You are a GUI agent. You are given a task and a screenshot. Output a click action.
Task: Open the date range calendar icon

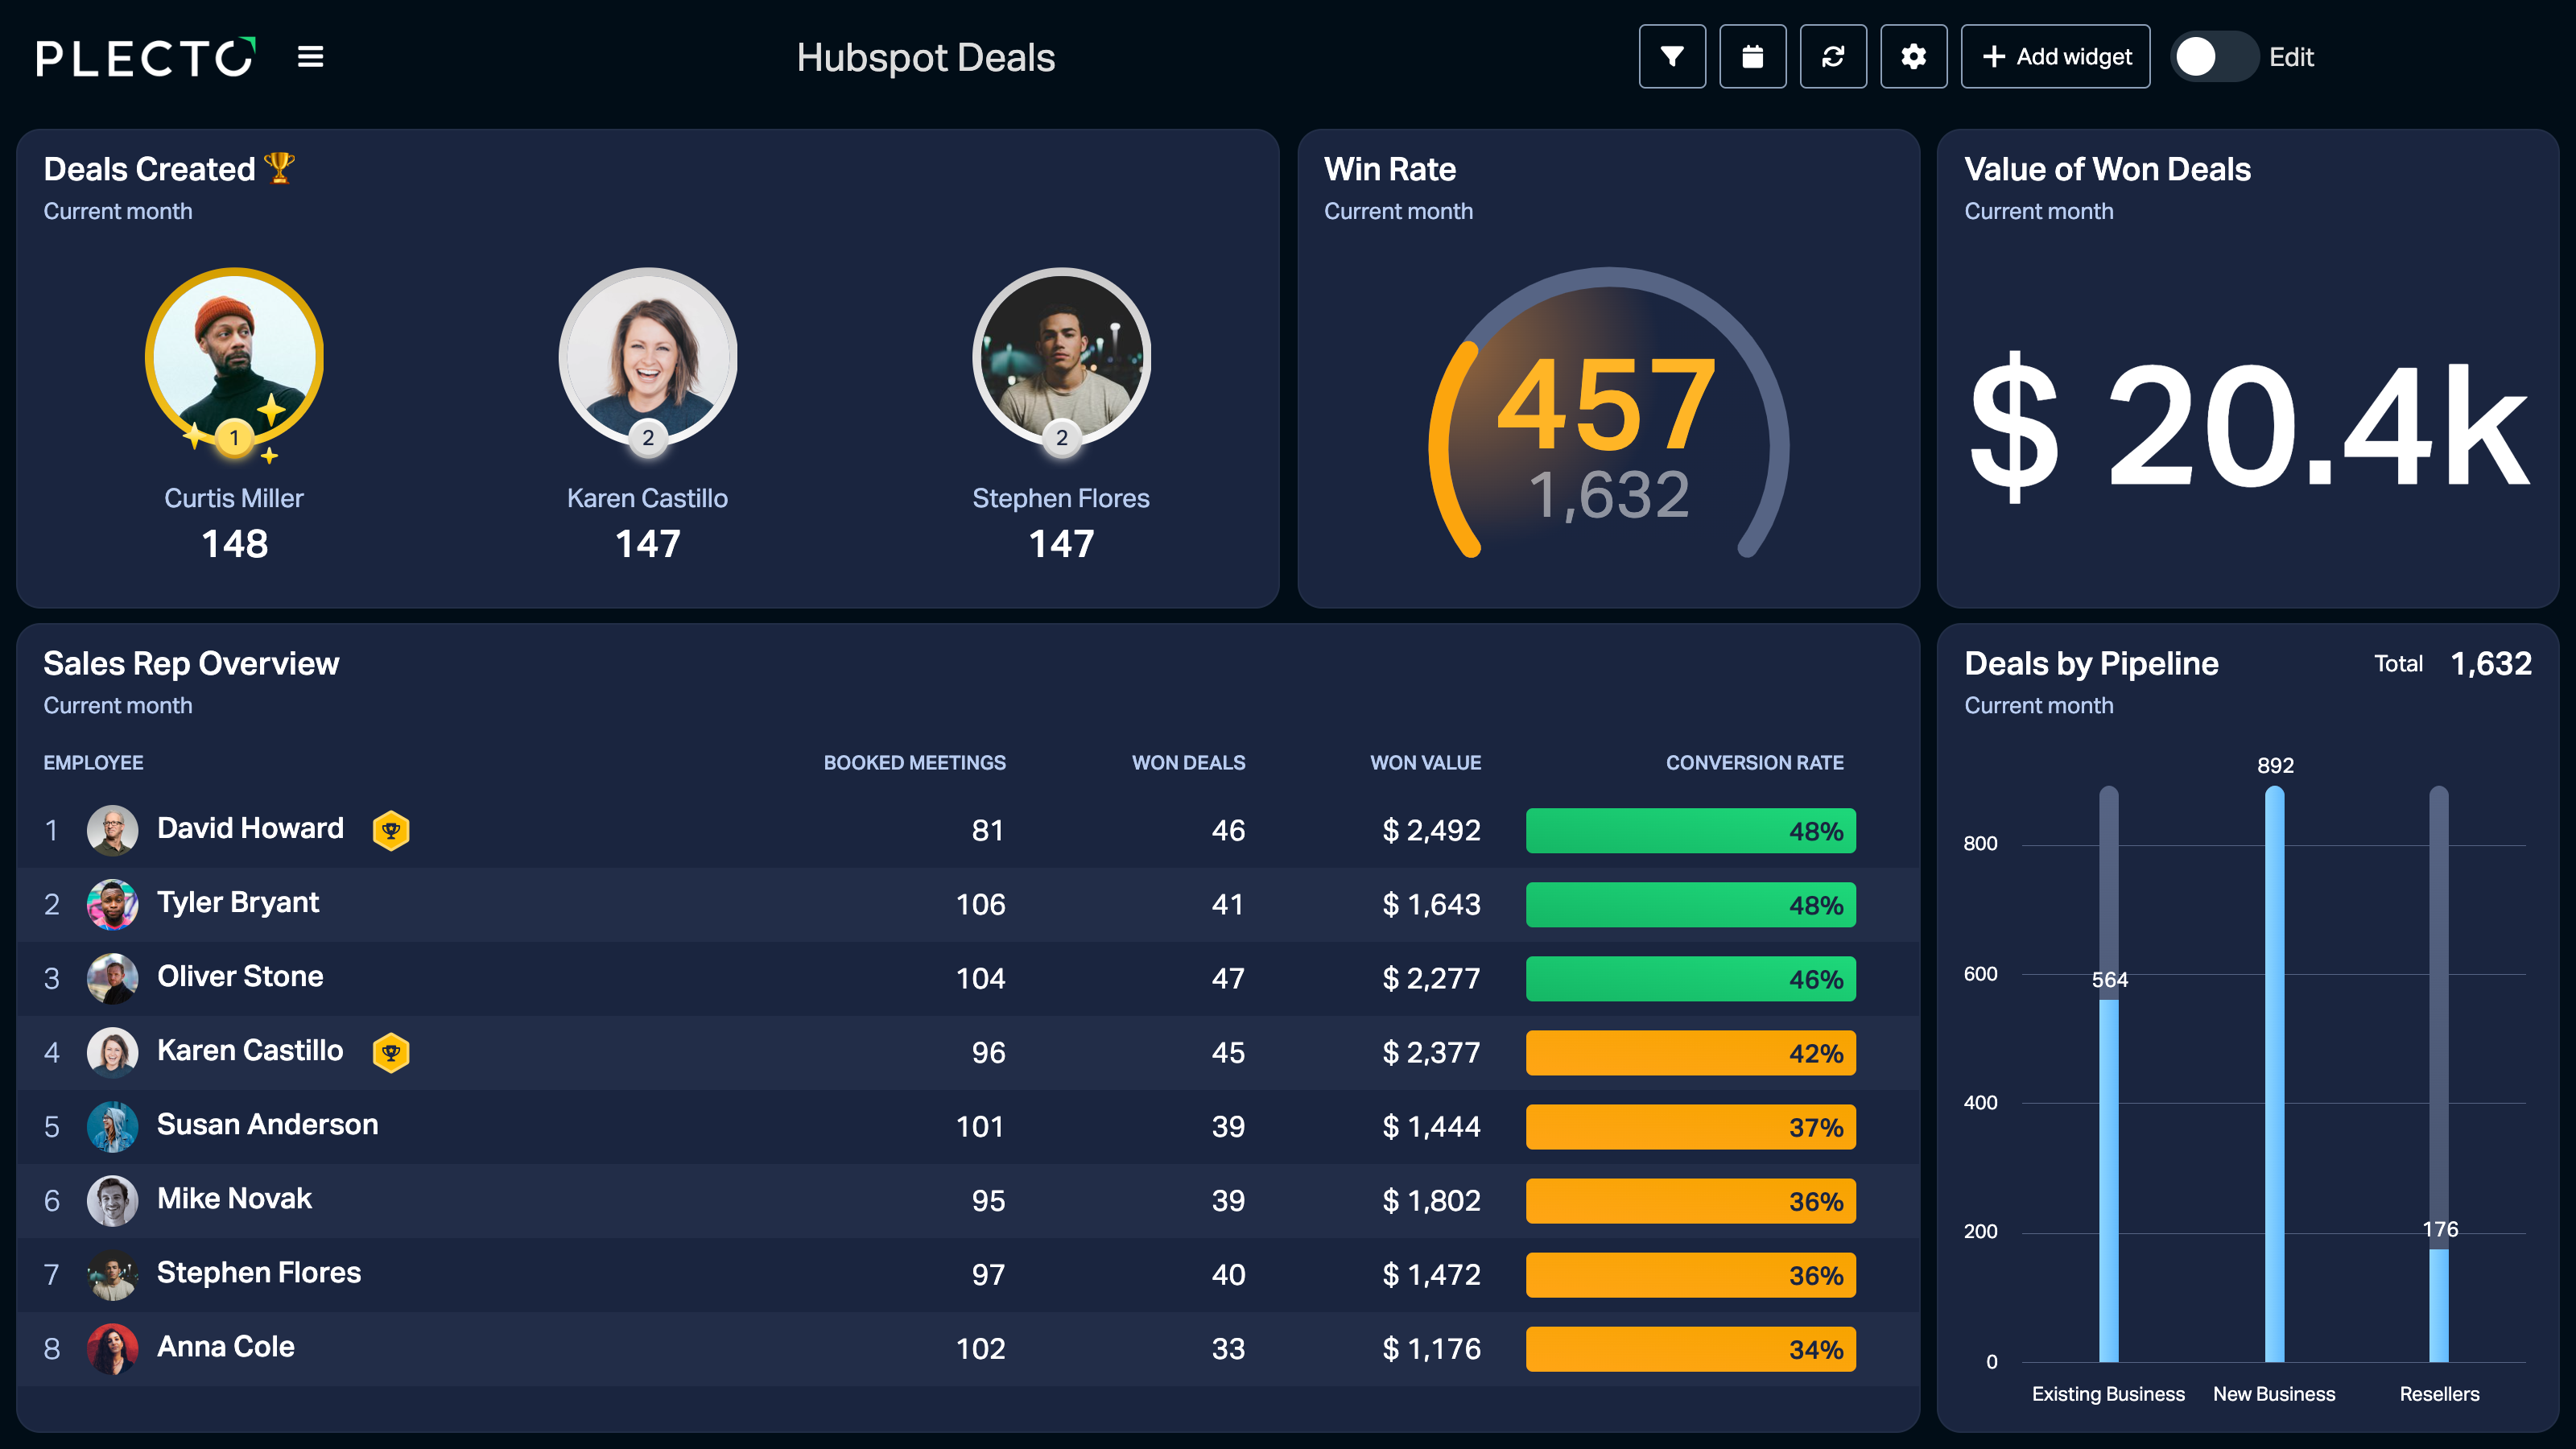click(x=1752, y=57)
